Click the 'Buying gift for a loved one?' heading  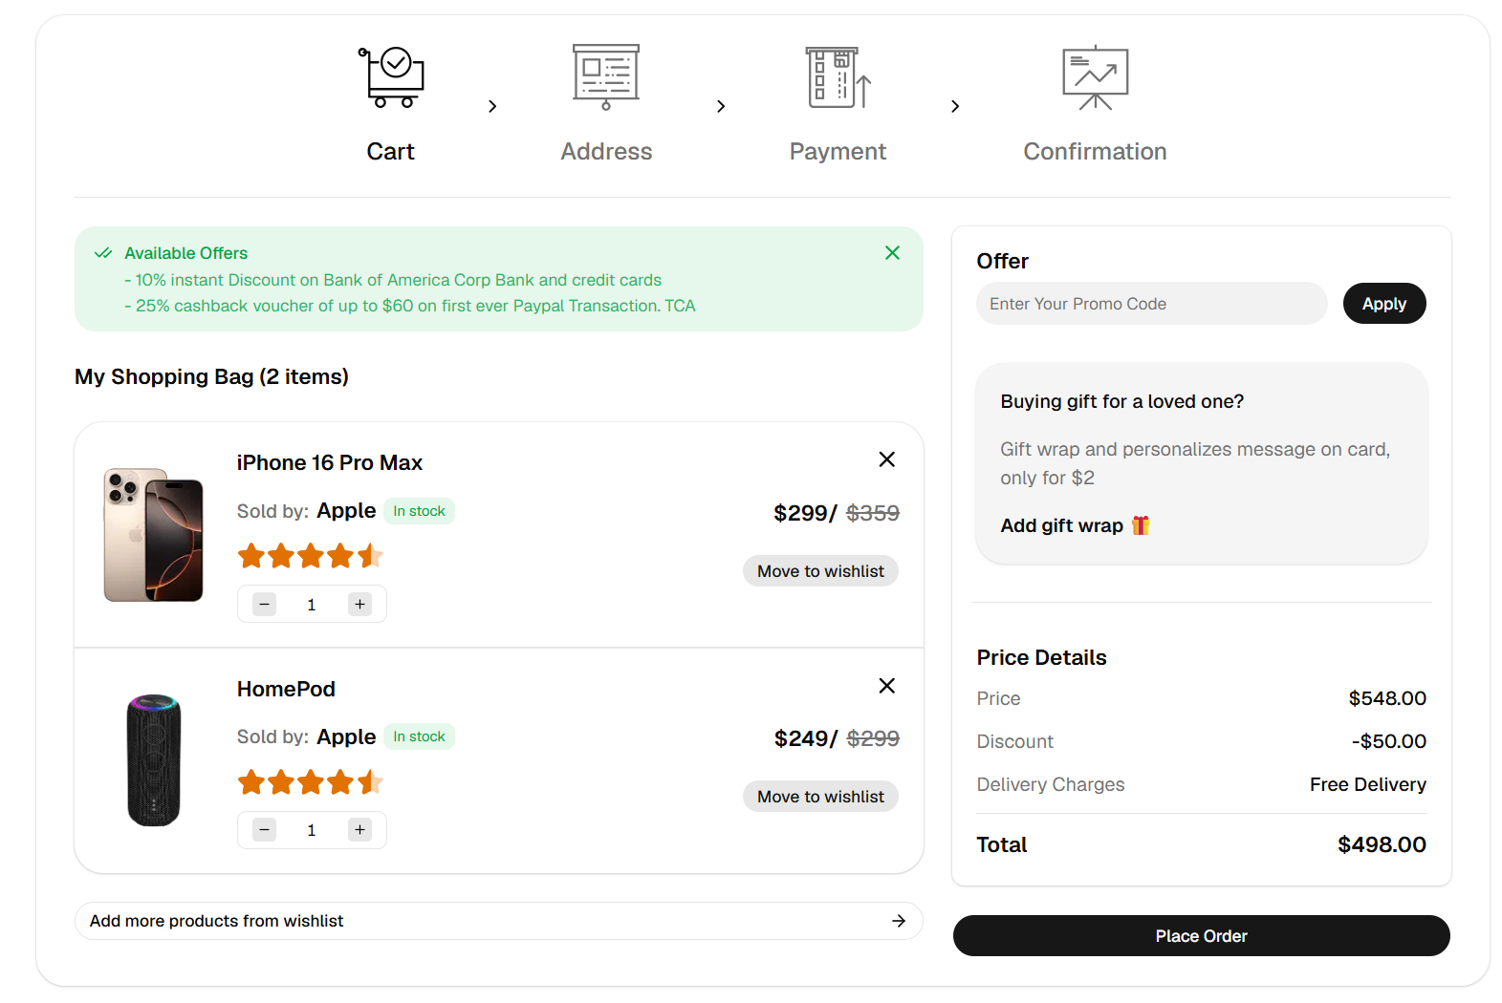(1122, 401)
